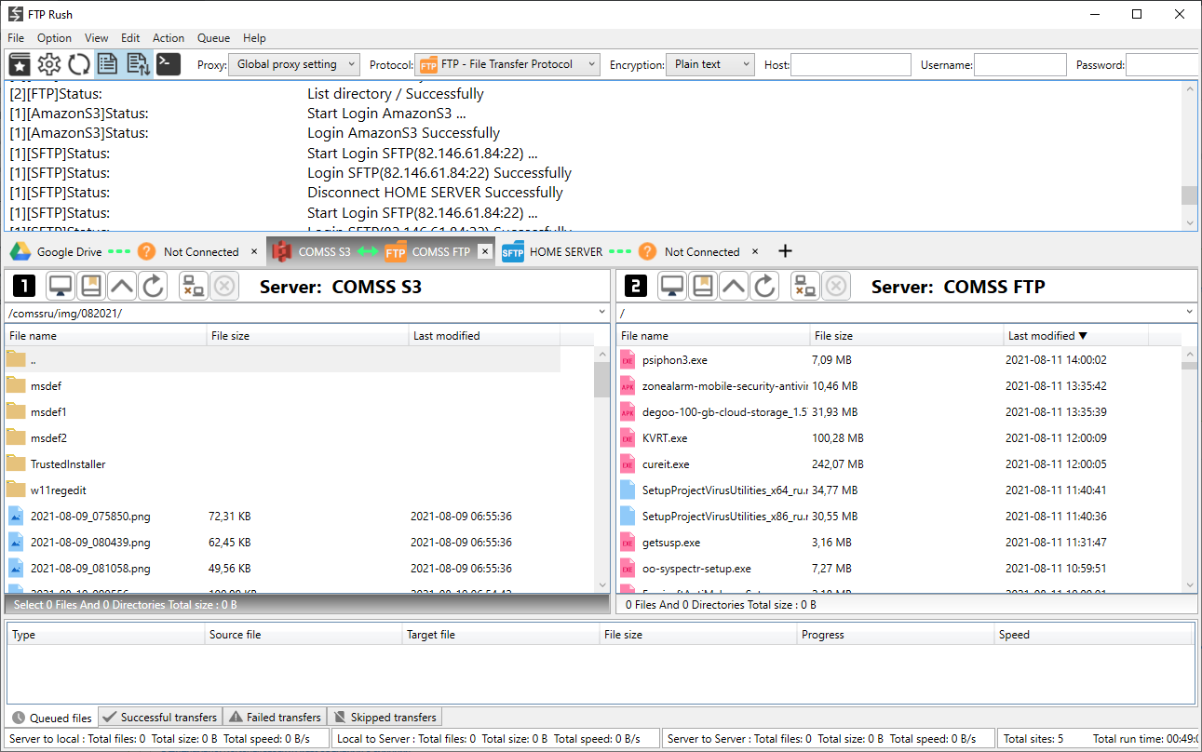Screen dimensions: 1202x752
Task: Click the SFTP icon on HOME SERVER tab
Action: click(513, 251)
